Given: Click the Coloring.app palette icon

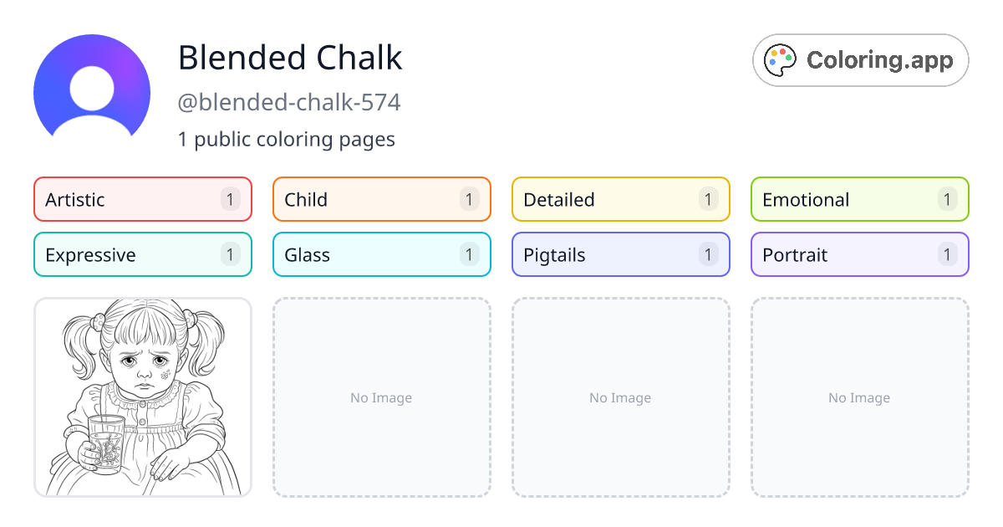Looking at the screenshot, I should [x=780, y=59].
